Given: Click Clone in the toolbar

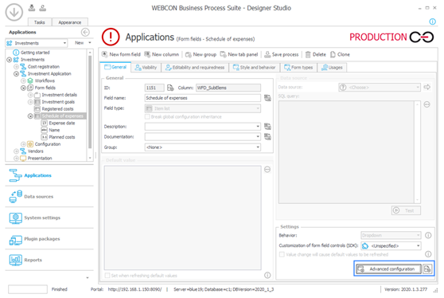Looking at the screenshot, I should [x=340, y=54].
